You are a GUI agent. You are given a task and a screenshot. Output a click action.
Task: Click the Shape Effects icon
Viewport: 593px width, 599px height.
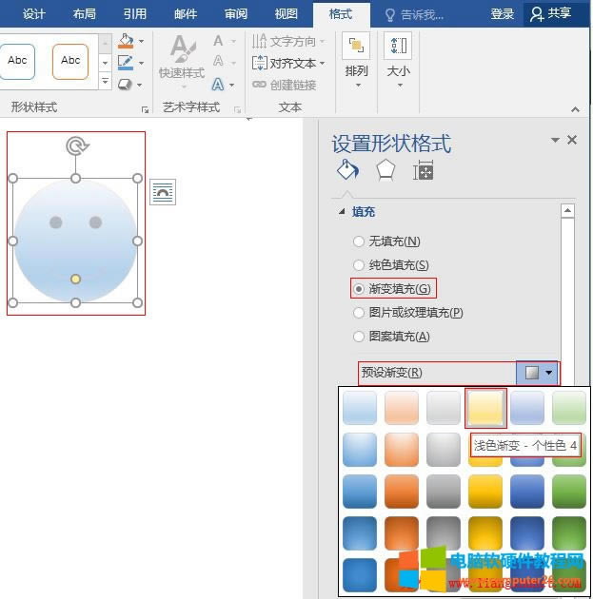click(125, 85)
